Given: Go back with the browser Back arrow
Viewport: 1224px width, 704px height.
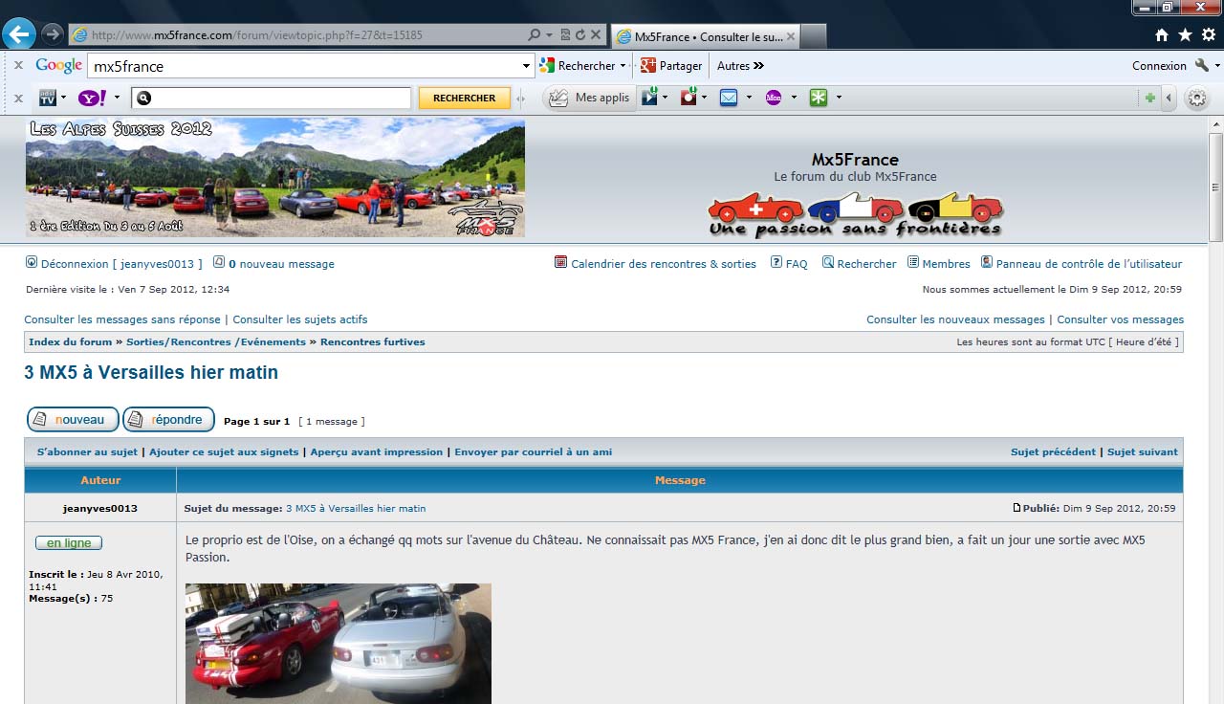Looking at the screenshot, I should tap(19, 34).
